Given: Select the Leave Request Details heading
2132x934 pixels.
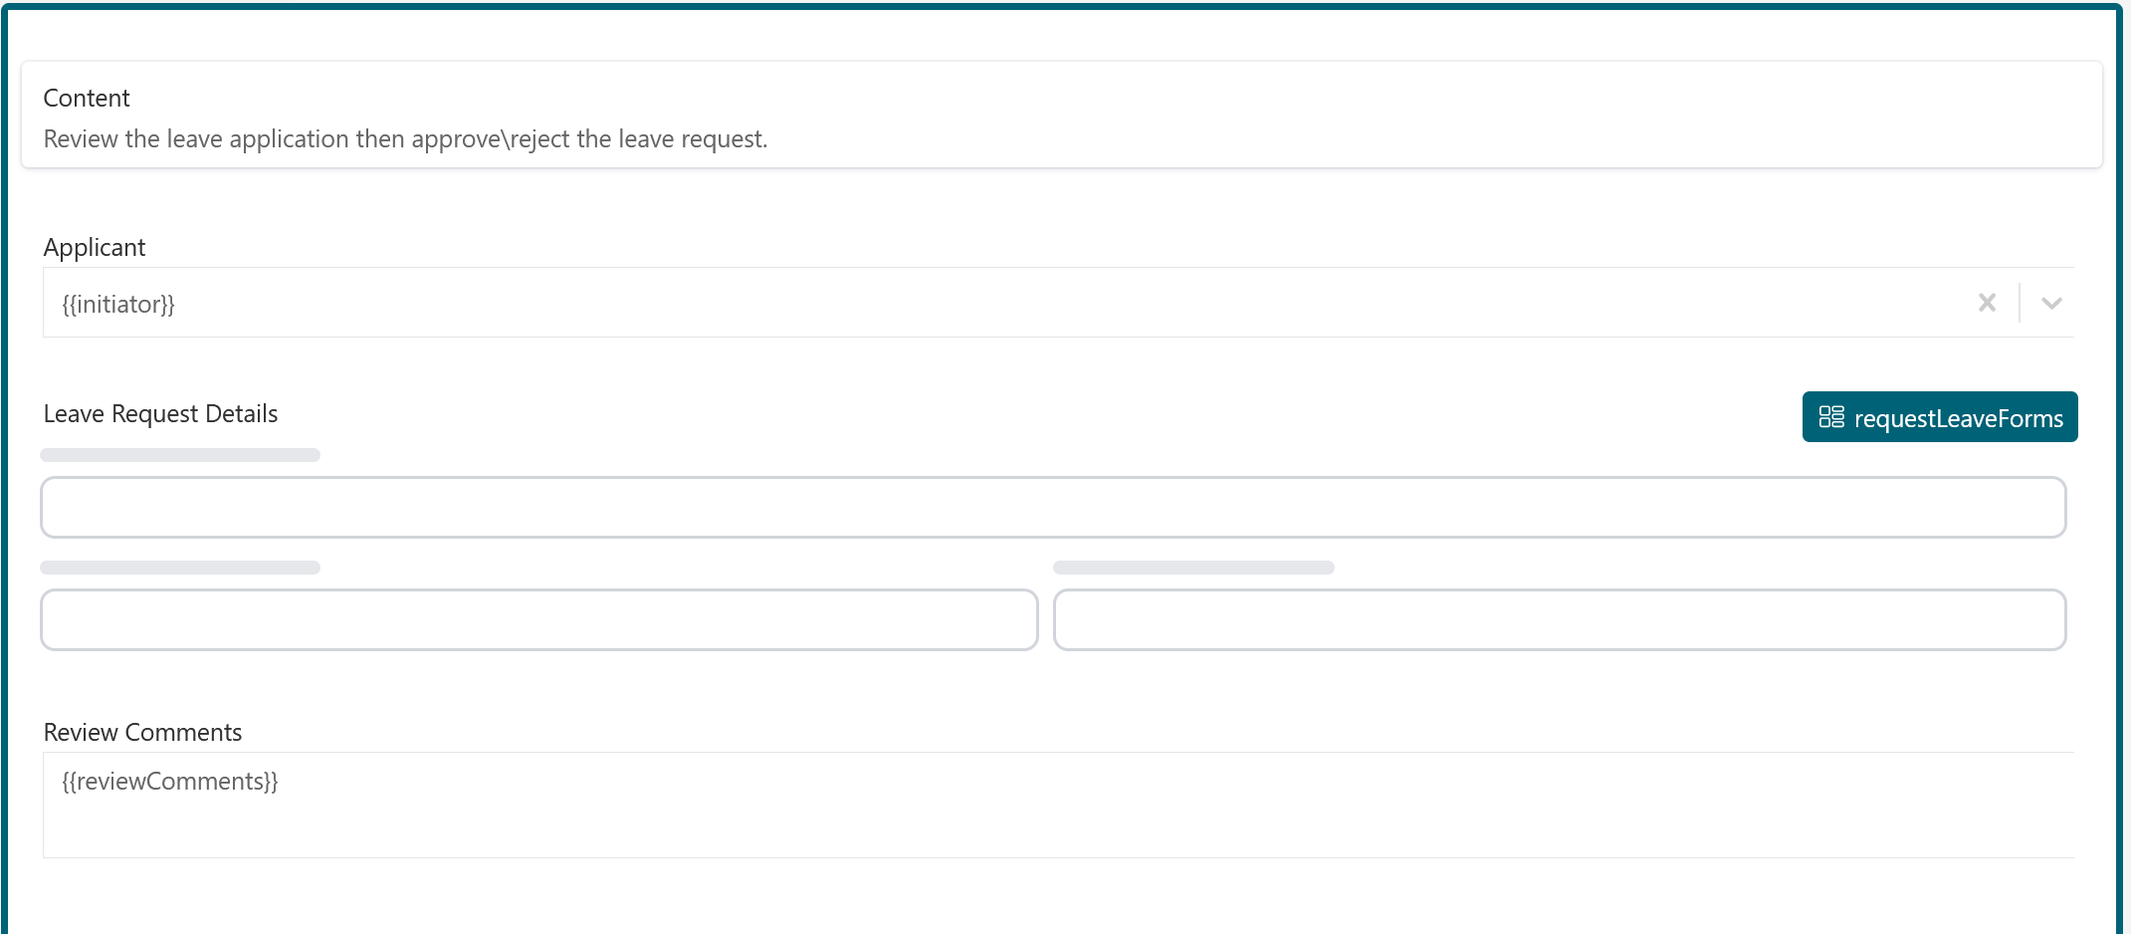Looking at the screenshot, I should tap(159, 413).
